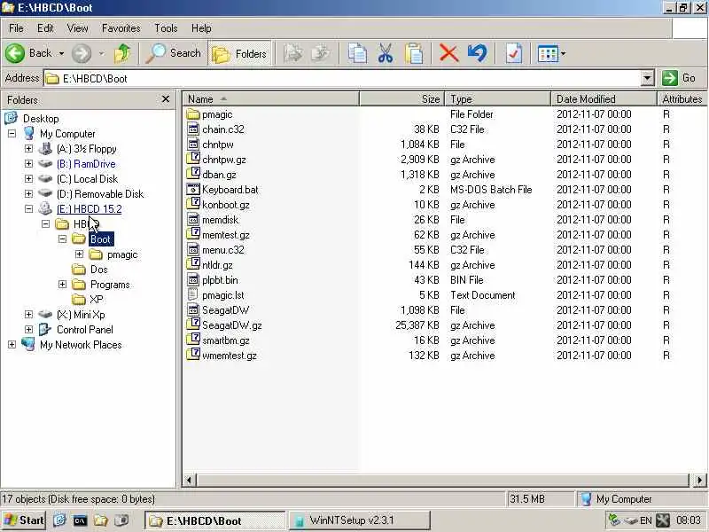Click the EN language indicator in tray

tap(646, 520)
